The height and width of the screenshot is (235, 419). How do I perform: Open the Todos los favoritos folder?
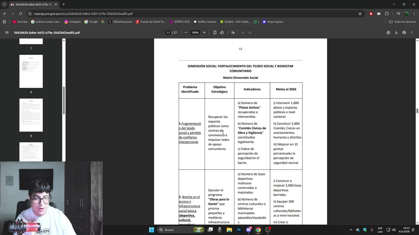coord(402,22)
